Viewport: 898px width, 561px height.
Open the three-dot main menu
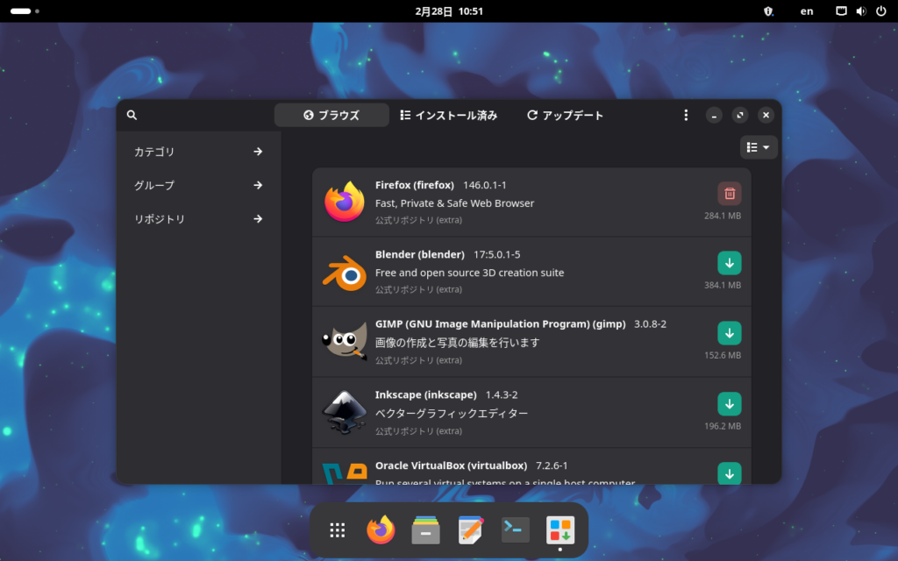tap(686, 115)
